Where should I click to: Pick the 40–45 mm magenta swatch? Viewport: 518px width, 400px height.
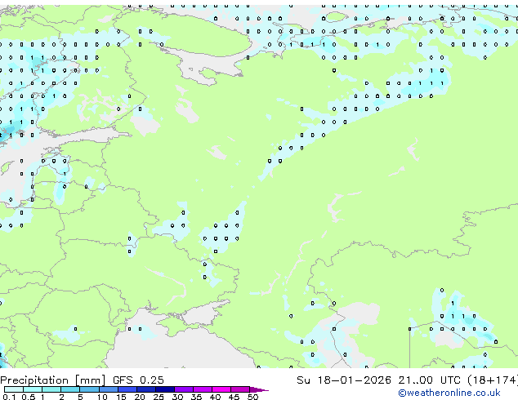[221, 389]
